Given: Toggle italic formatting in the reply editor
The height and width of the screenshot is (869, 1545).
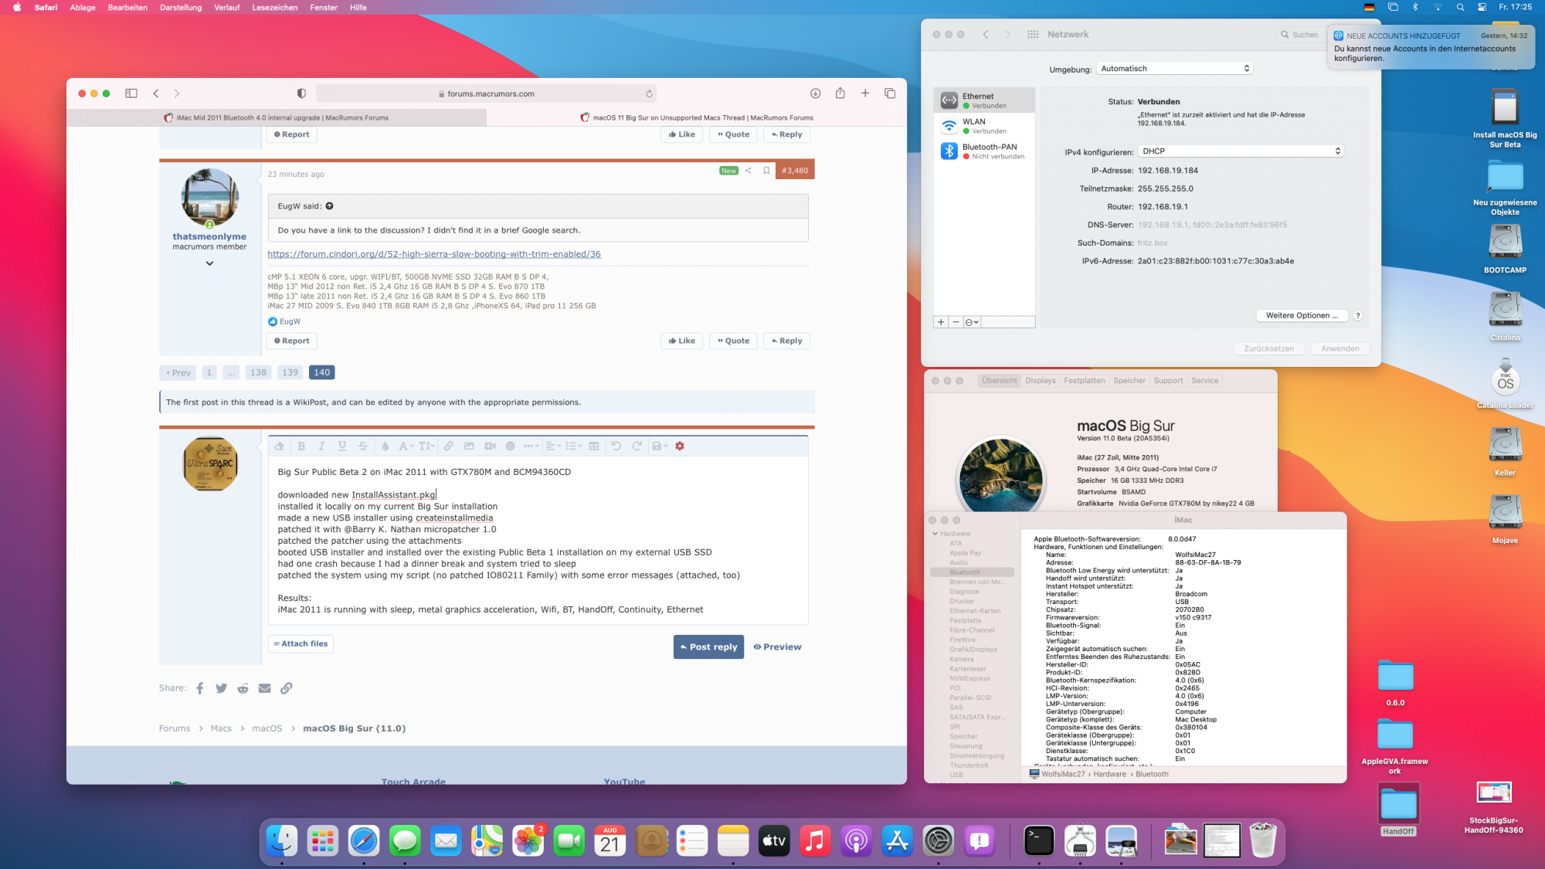Looking at the screenshot, I should pyautogui.click(x=321, y=446).
